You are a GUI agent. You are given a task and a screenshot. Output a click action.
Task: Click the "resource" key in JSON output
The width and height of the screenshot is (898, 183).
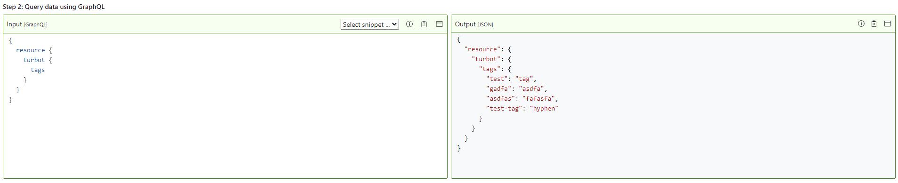pyautogui.click(x=482, y=49)
